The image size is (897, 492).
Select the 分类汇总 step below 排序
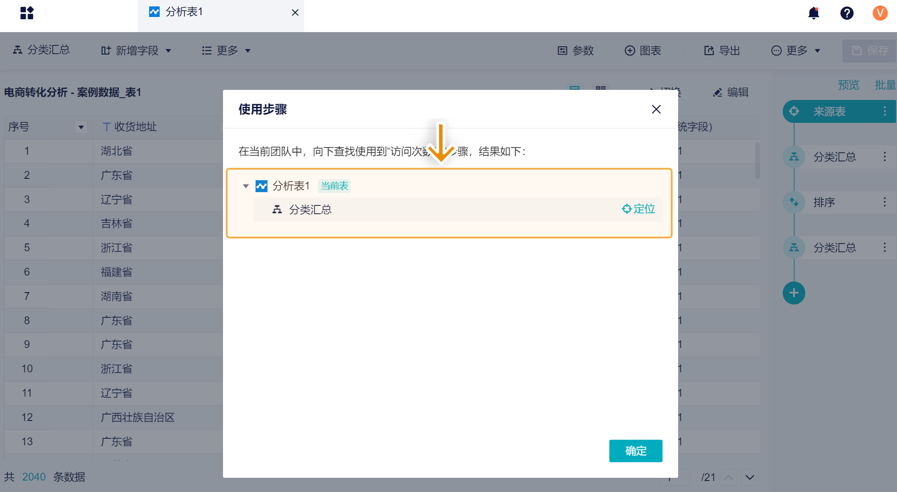click(x=839, y=248)
